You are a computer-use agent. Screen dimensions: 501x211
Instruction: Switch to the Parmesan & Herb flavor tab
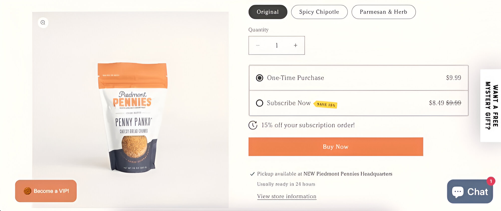pos(384,12)
